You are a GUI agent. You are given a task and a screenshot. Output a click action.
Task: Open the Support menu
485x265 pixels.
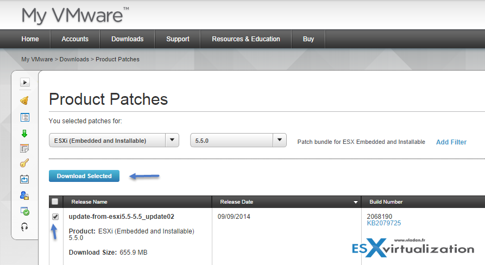click(x=178, y=39)
